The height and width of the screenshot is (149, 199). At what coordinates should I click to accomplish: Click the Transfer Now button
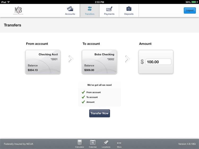coord(99,113)
